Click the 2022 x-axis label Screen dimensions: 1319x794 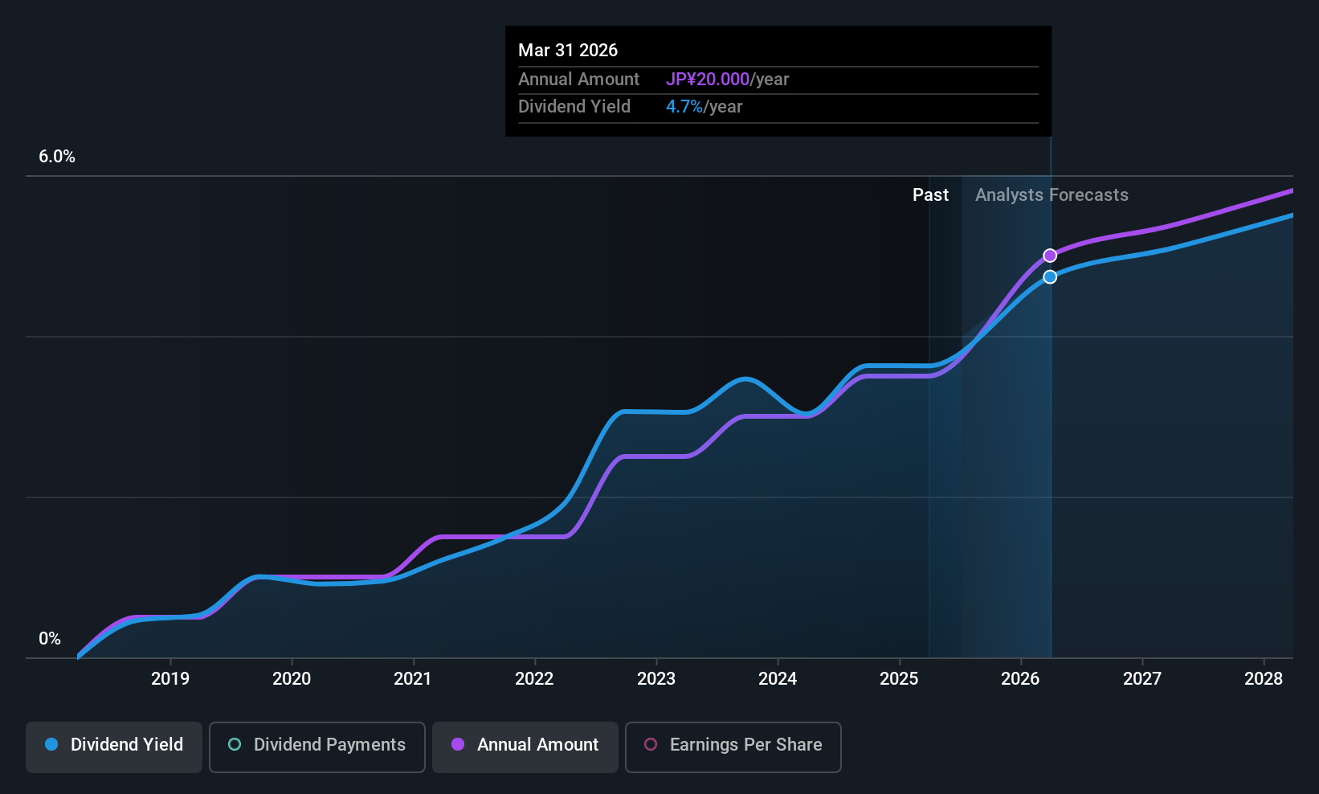pos(534,678)
